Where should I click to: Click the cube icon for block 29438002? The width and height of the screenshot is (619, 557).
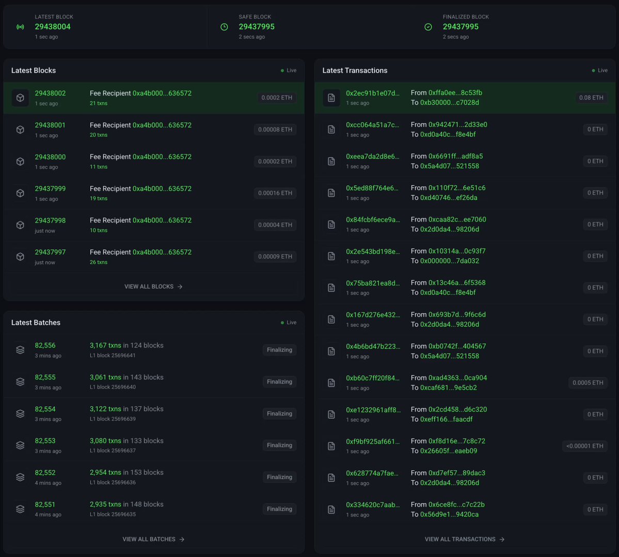point(20,98)
